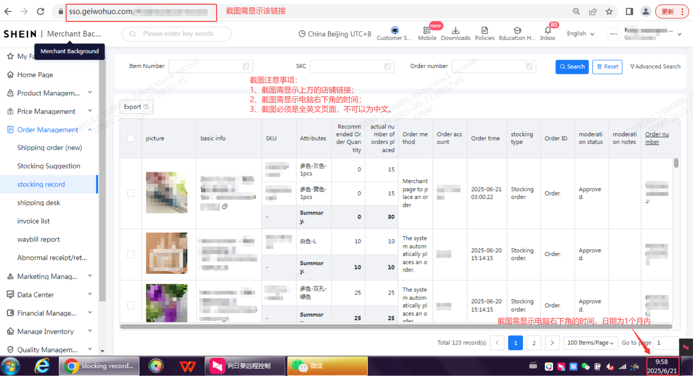
Task: Click the Home Page sidebar icon
Action: point(10,74)
